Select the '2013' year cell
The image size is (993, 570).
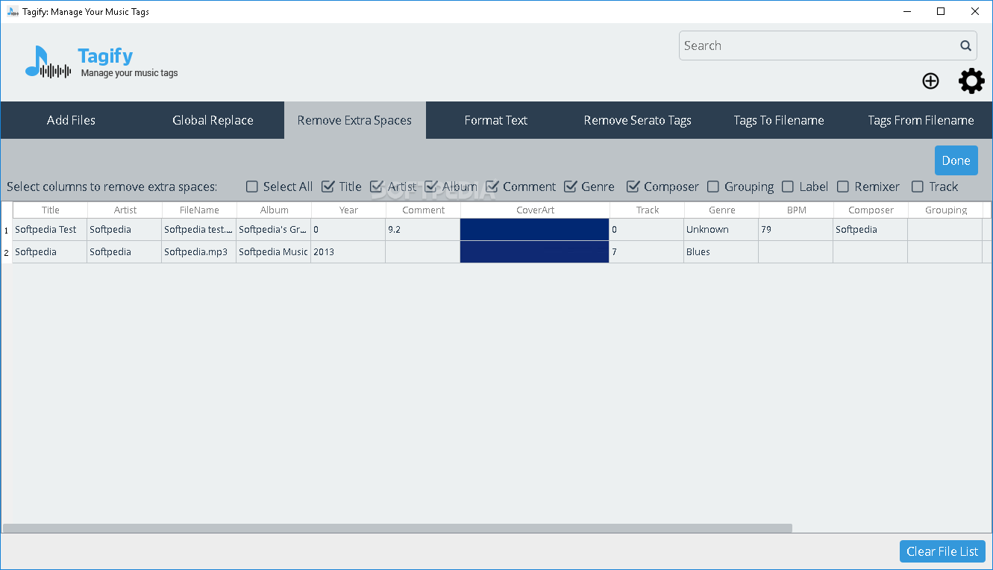click(348, 251)
